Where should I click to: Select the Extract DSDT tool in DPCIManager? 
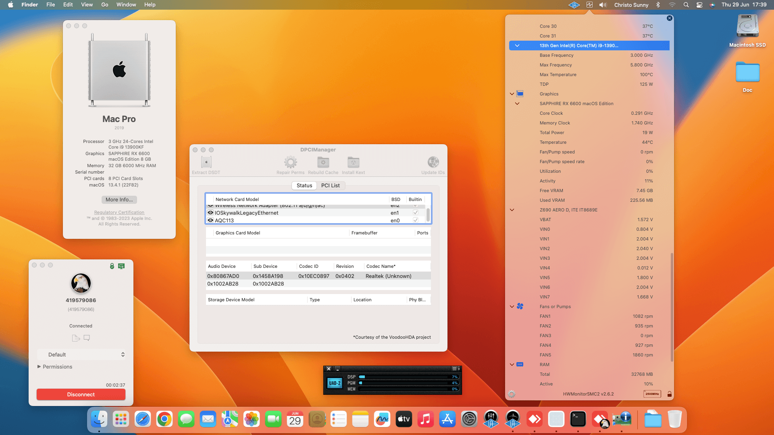pyautogui.click(x=206, y=162)
